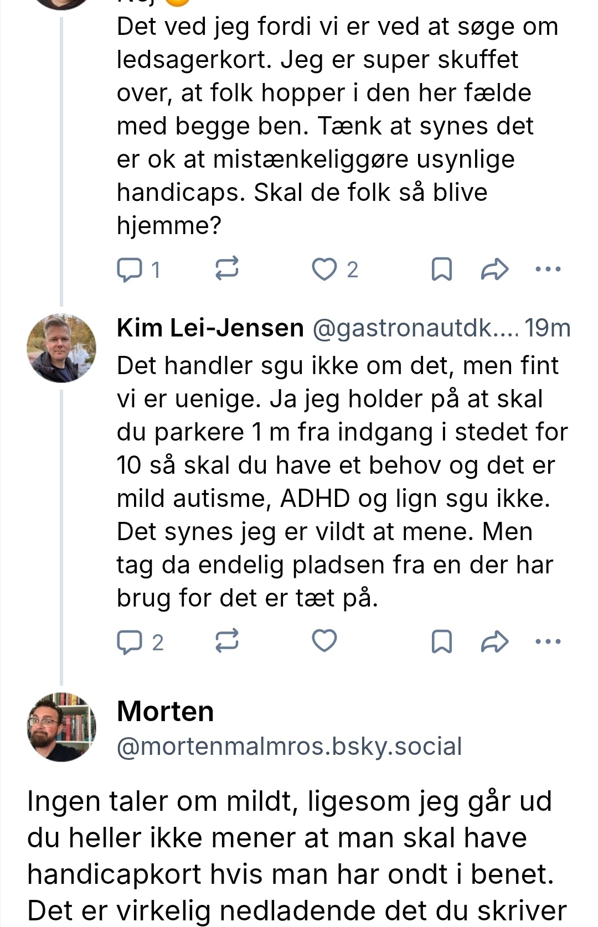Reply to Kim Lei-Jensen's post
598x927 pixels.
[130, 642]
